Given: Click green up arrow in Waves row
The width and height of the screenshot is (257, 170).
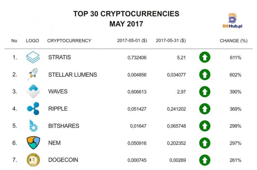Looking at the screenshot, I should (205, 92).
